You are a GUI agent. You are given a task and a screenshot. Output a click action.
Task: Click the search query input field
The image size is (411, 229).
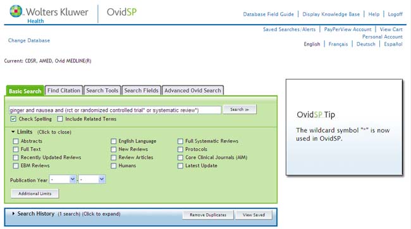point(115,110)
